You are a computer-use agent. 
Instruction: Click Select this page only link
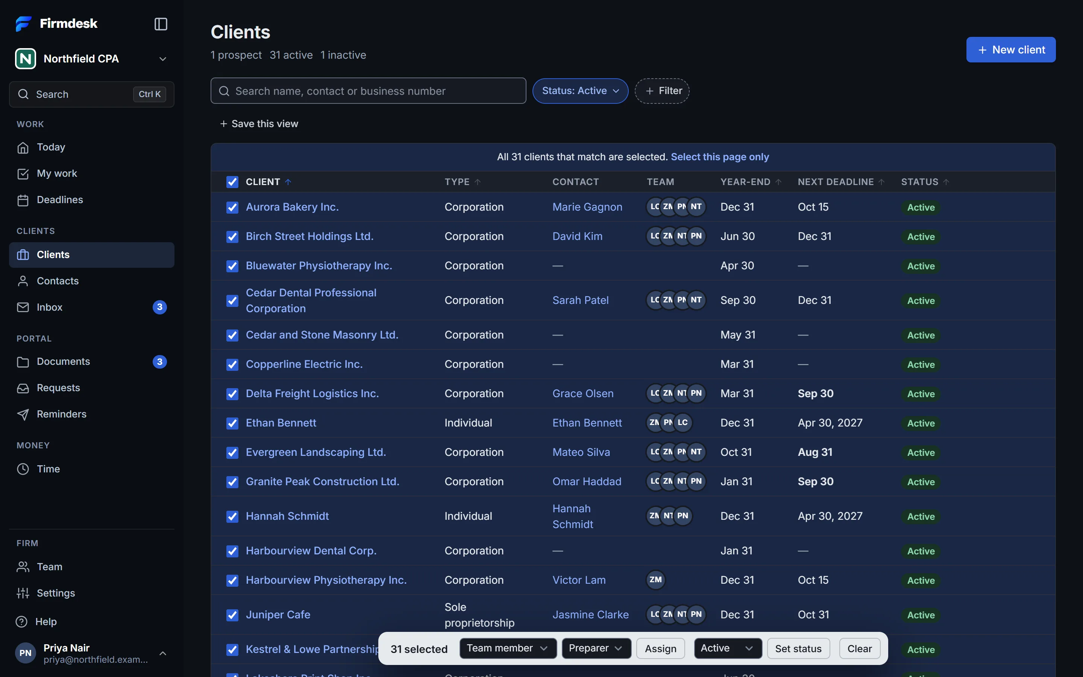point(720,157)
